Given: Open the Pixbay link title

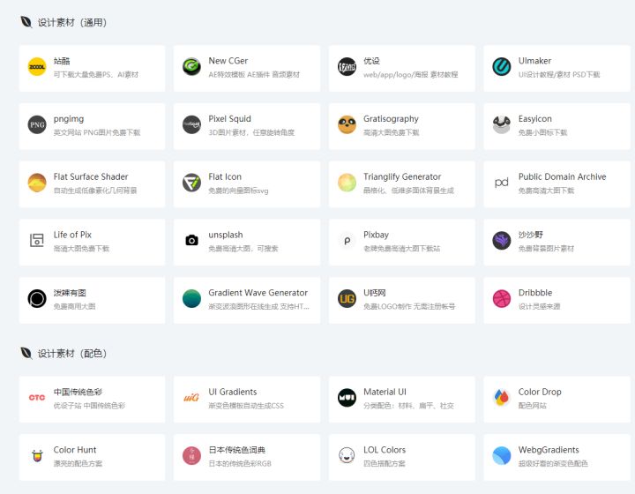Looking at the screenshot, I should pyautogui.click(x=376, y=235).
